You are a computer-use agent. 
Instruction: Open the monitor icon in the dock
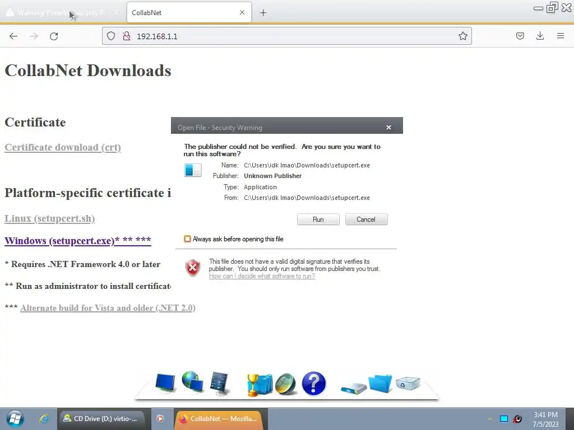coord(165,383)
